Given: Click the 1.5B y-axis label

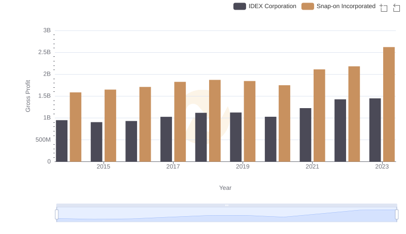Looking at the screenshot, I should pos(45,96).
